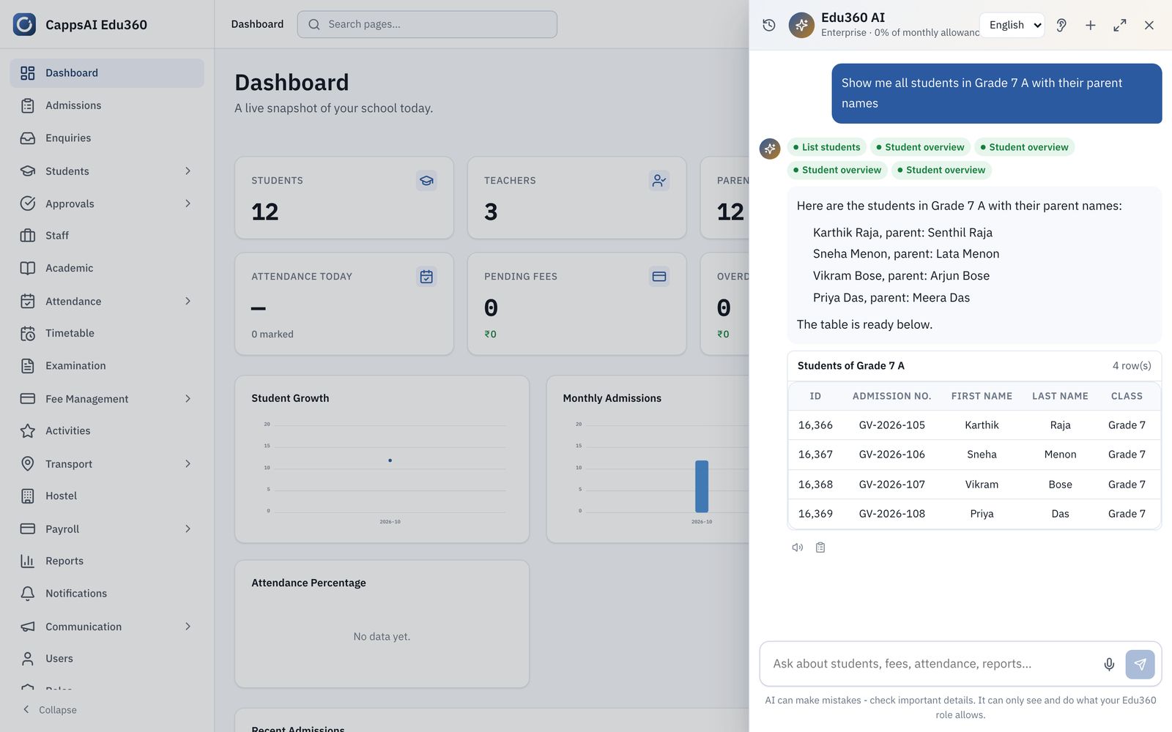
Task: Click the Student Growth data point
Action: pyautogui.click(x=390, y=460)
